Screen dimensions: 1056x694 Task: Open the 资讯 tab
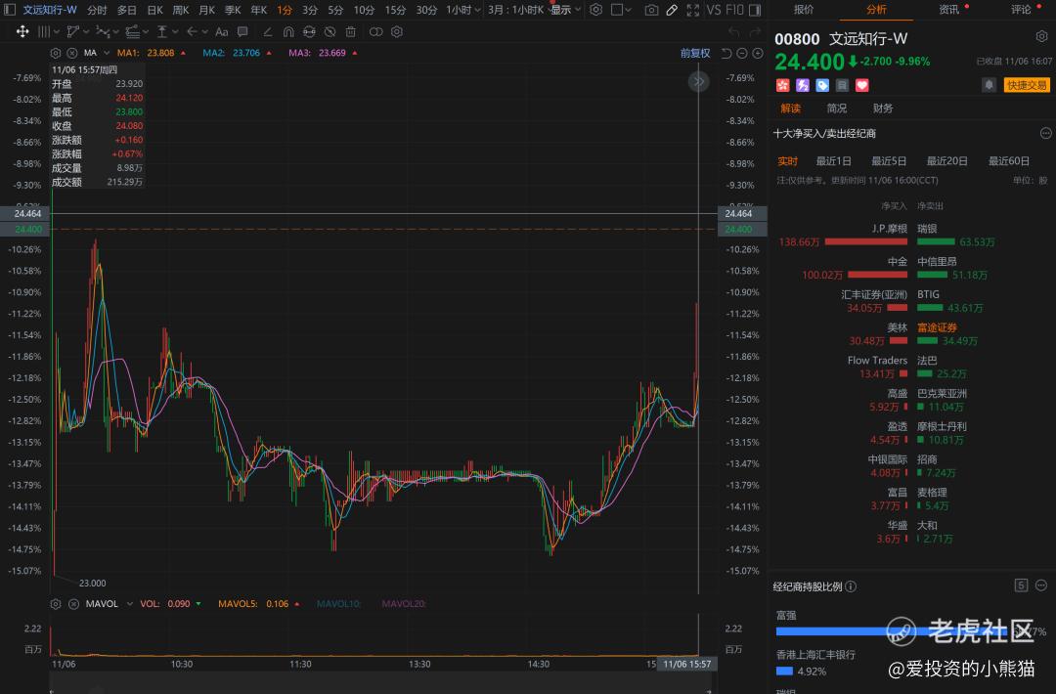click(948, 10)
